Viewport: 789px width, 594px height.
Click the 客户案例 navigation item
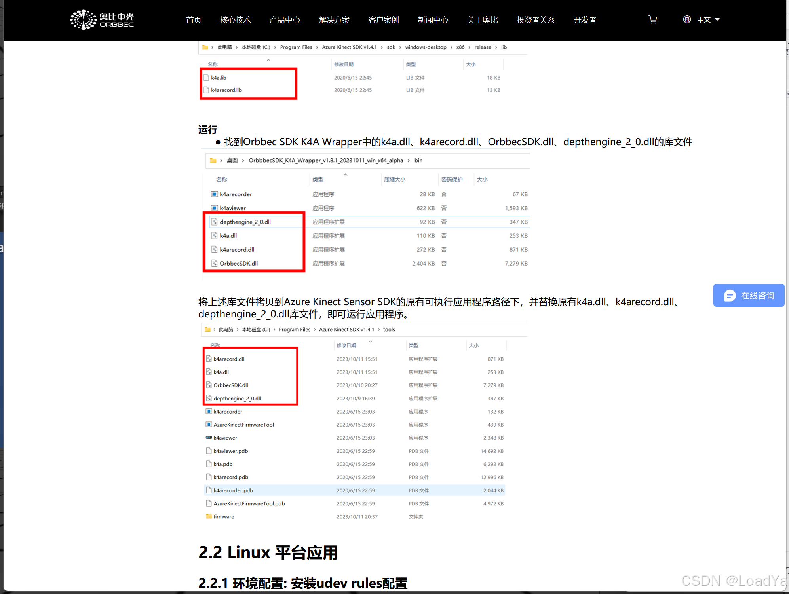(x=383, y=20)
